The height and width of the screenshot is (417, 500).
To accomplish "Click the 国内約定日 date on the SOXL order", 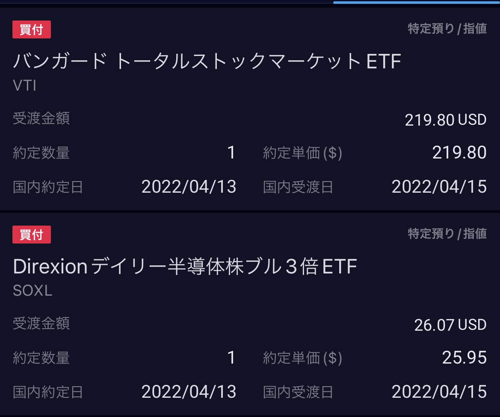I will tap(189, 391).
